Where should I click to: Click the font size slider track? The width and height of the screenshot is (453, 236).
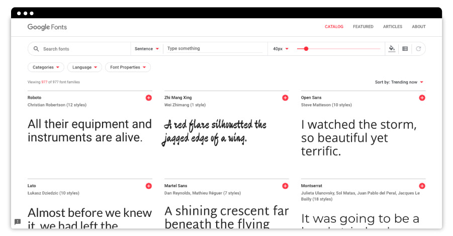338,49
